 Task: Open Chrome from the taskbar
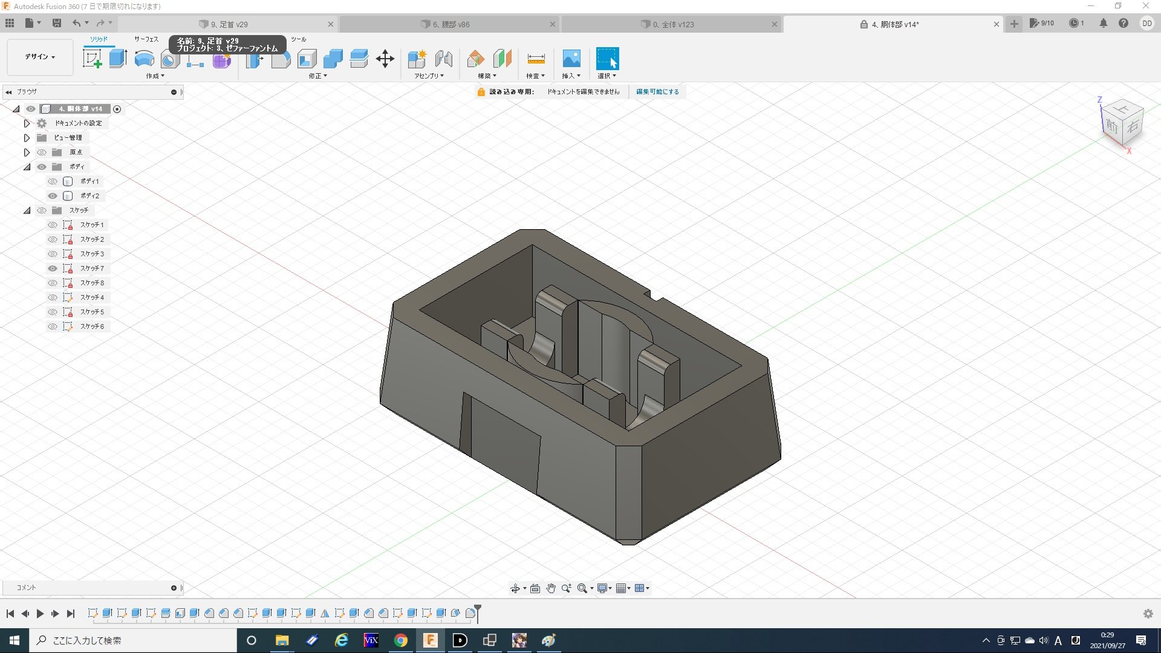[x=400, y=640]
